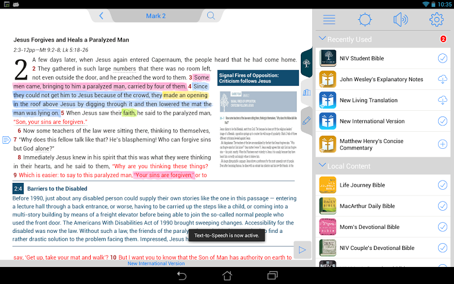Toggle checkmark for Life Journey Bible

point(443,185)
